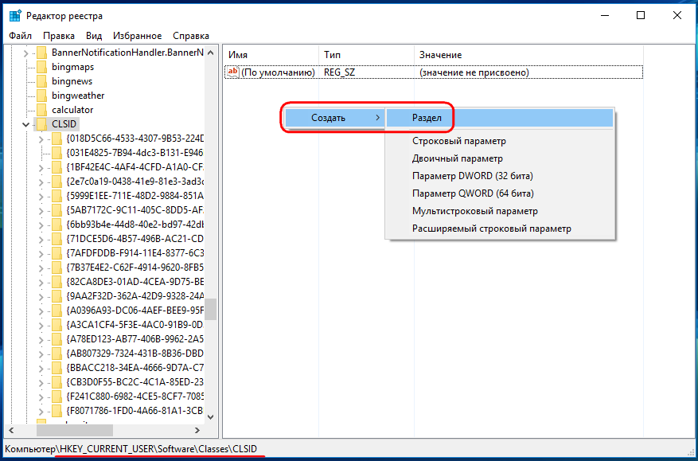Click the Registry Editor title bar icon
Screen dimensions: 698x461
14,16
